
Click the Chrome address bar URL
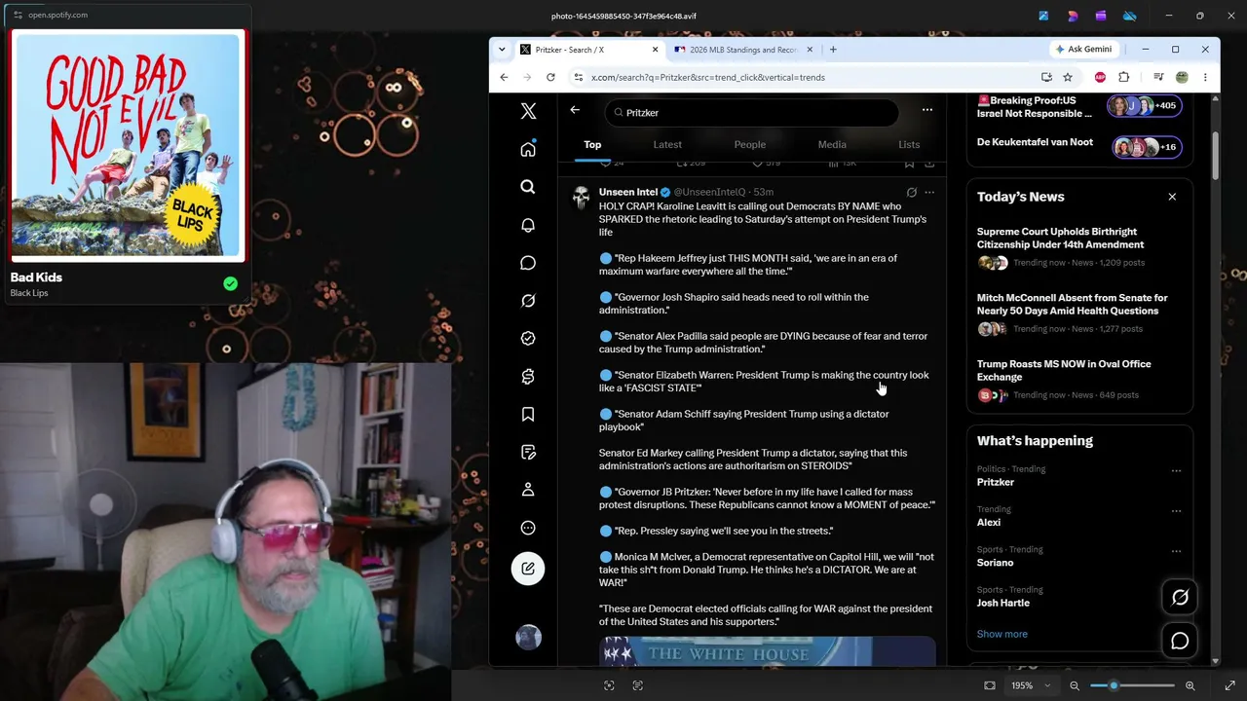click(708, 77)
